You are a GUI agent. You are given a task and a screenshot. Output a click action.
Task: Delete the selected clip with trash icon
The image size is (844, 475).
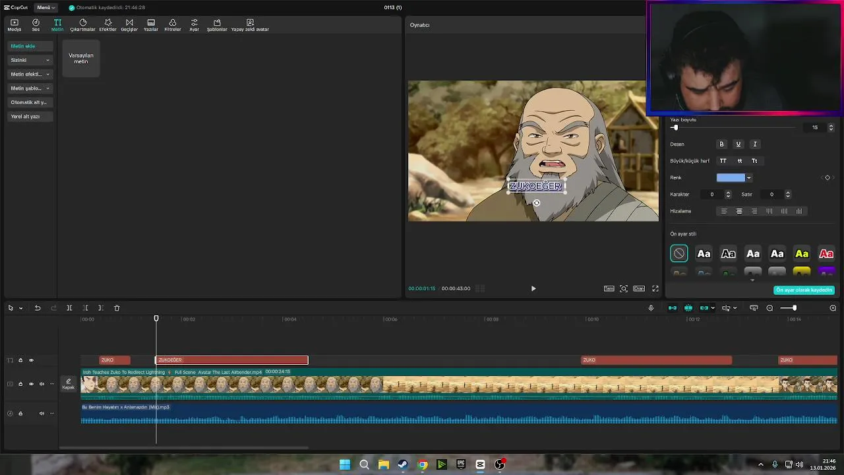pos(117,308)
